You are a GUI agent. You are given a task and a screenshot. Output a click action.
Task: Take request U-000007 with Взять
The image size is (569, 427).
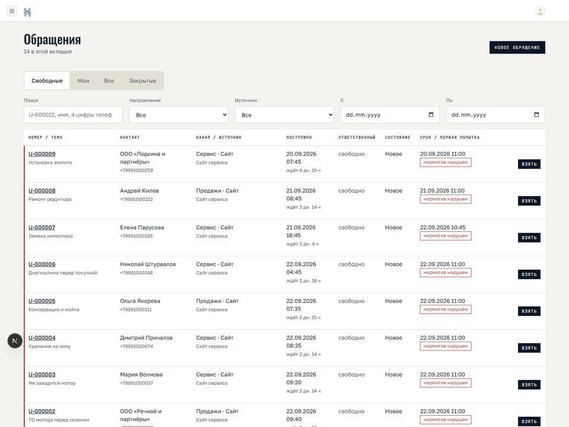pyautogui.click(x=529, y=237)
